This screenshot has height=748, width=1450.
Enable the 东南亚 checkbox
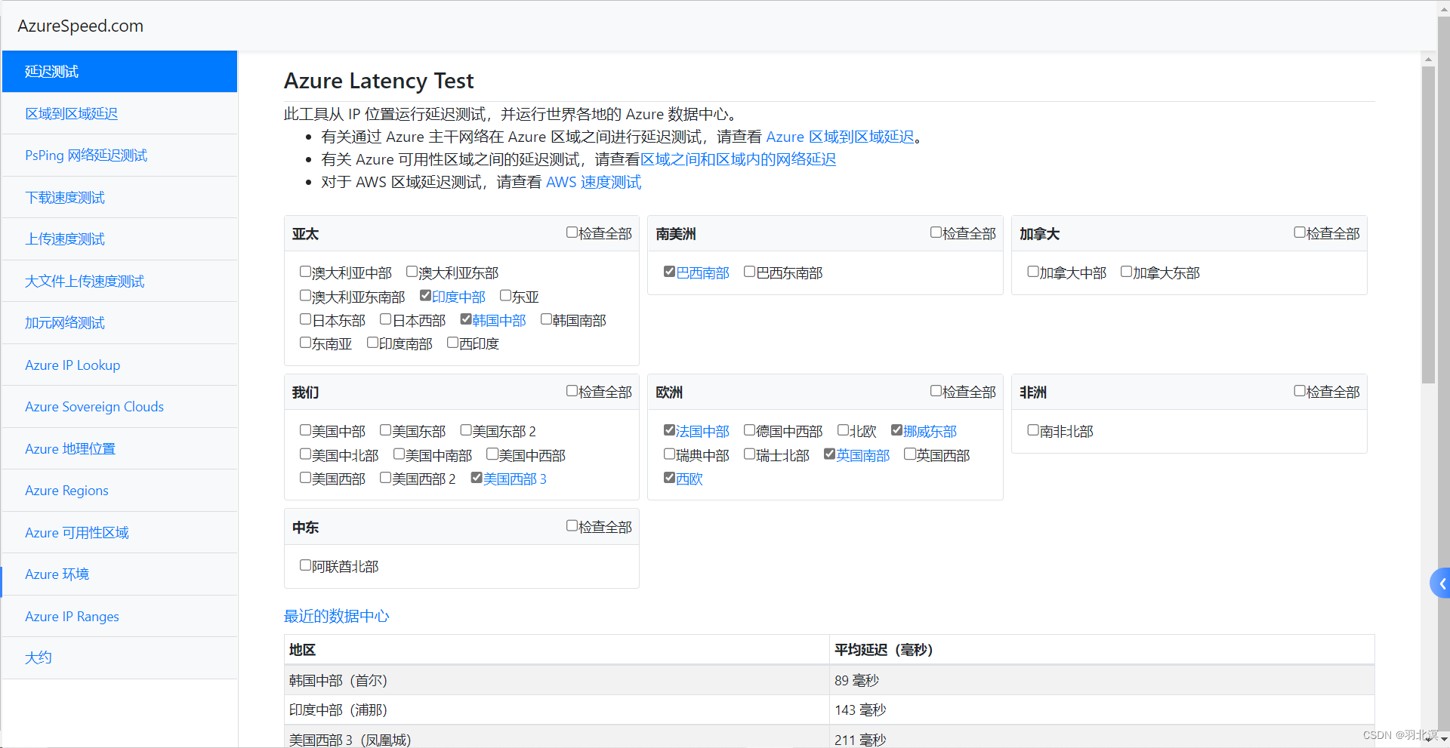coord(305,343)
